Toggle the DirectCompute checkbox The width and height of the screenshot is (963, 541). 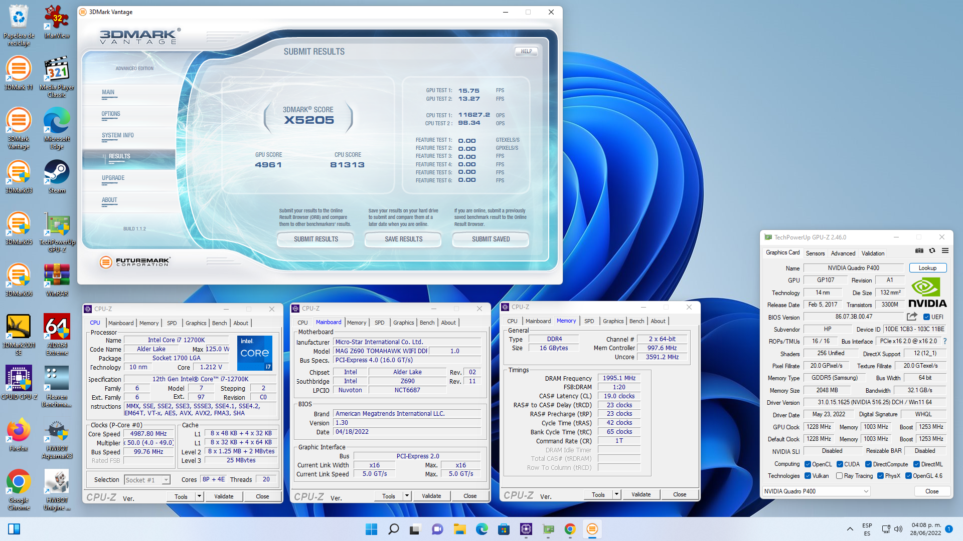869,464
